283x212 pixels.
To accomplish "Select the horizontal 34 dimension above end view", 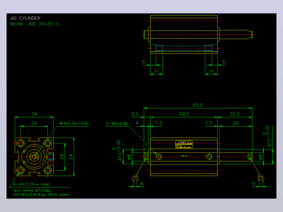I will (34, 114).
